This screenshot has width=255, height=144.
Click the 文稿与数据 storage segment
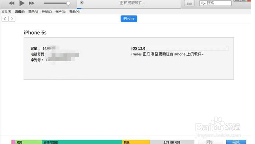(x=82, y=142)
